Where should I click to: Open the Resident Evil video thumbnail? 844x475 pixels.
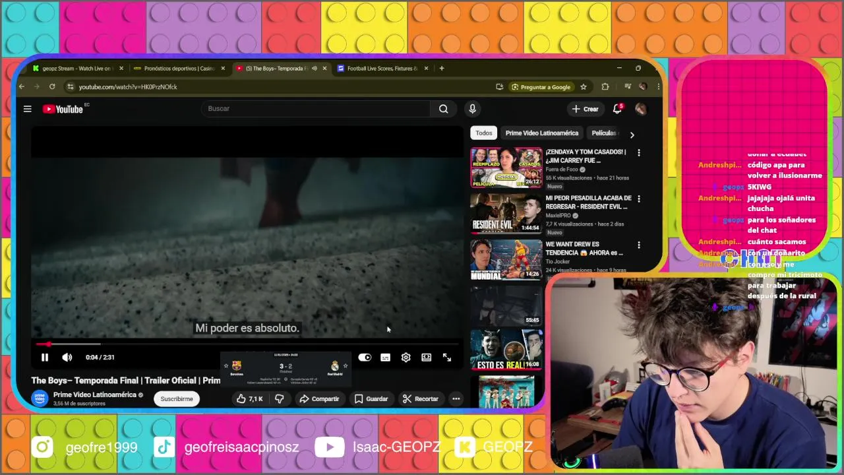coord(506,214)
